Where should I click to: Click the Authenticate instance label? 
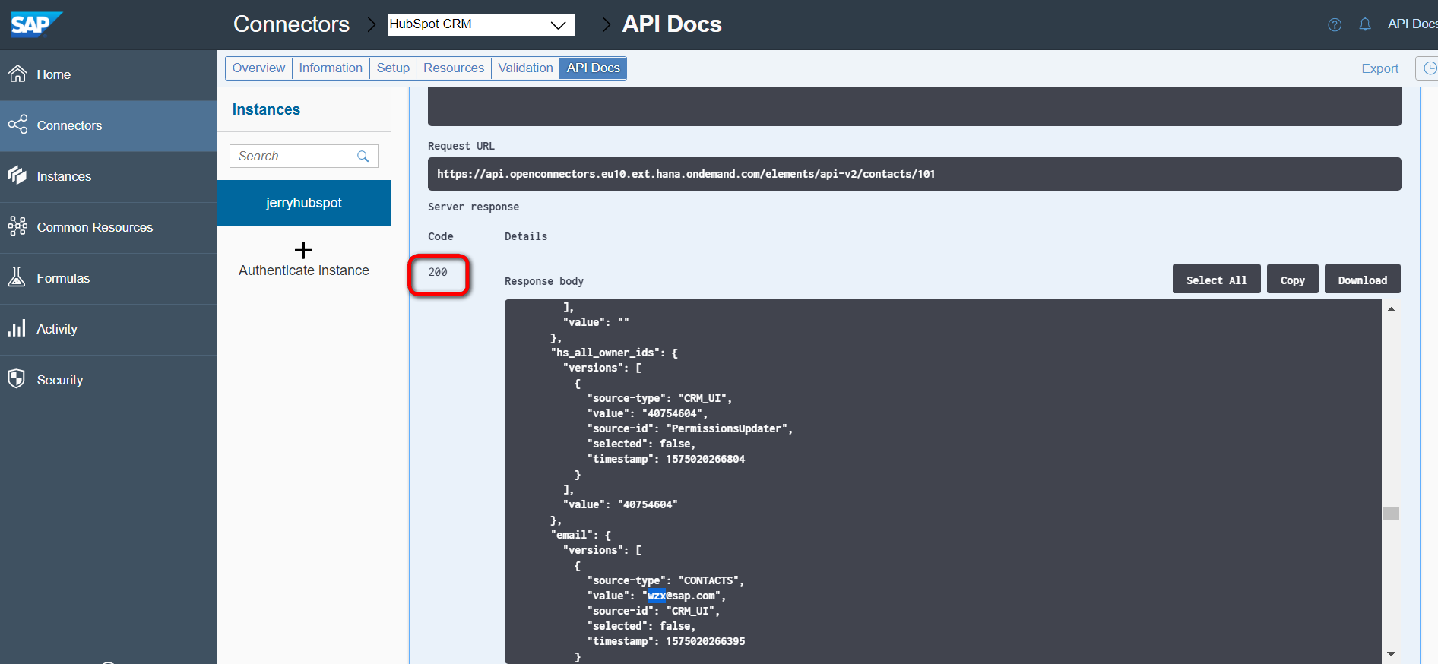(x=304, y=270)
